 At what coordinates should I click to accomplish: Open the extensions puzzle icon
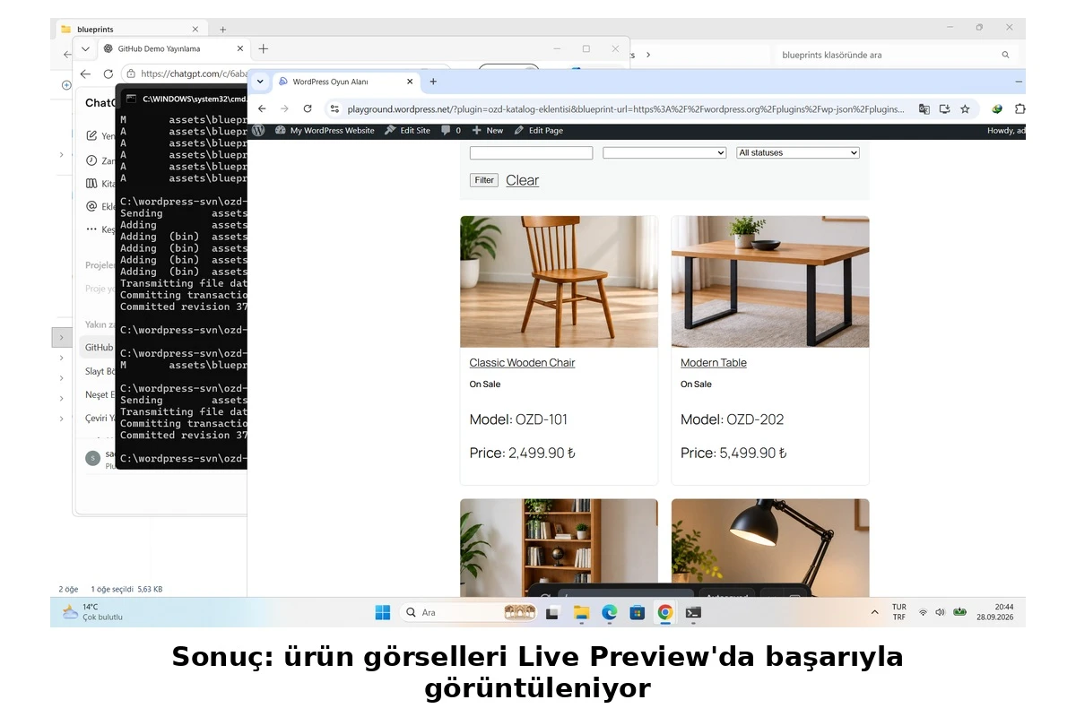(x=1020, y=108)
